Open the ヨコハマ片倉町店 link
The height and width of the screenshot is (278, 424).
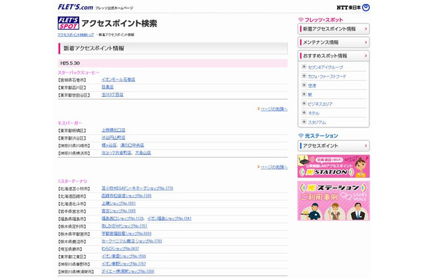click(116, 153)
